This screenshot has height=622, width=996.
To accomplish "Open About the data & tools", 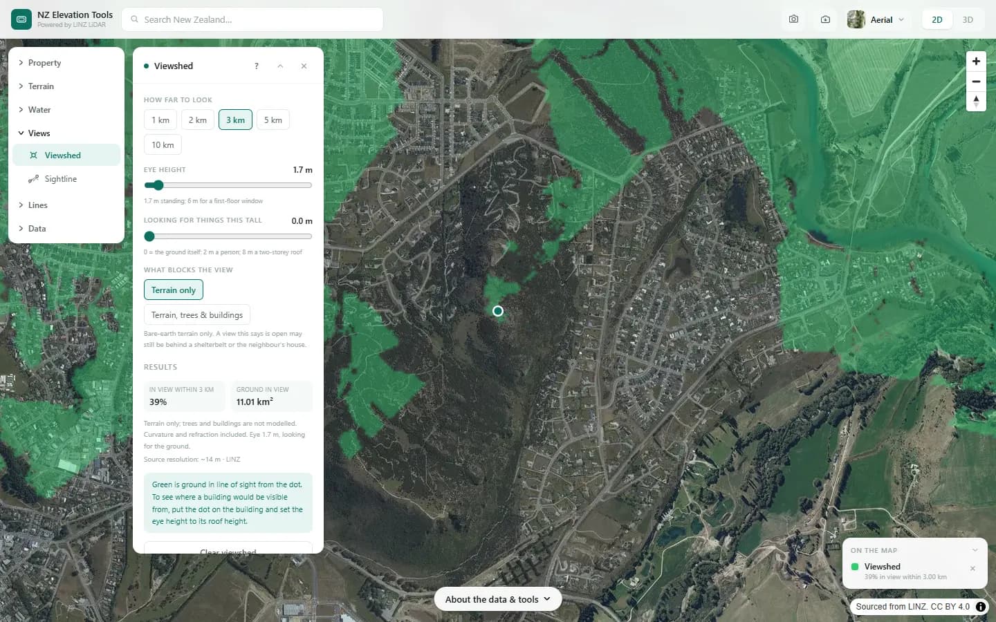I will click(498, 599).
